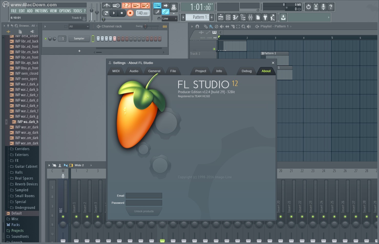The width and height of the screenshot is (379, 244).
Task: Start recording with the record button
Action: [130, 13]
